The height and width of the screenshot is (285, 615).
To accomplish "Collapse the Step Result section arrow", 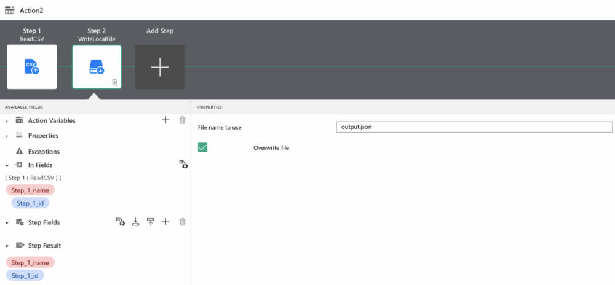I will pyautogui.click(x=7, y=246).
